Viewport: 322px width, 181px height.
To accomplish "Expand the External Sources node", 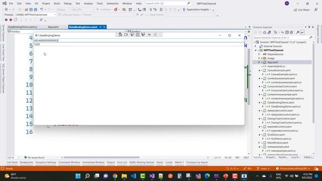I will 256,46.
